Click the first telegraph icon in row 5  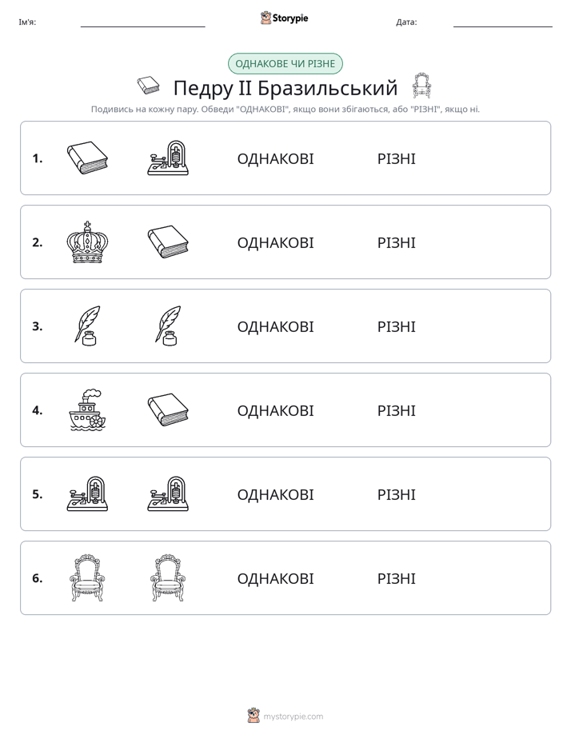pyautogui.click(x=87, y=494)
